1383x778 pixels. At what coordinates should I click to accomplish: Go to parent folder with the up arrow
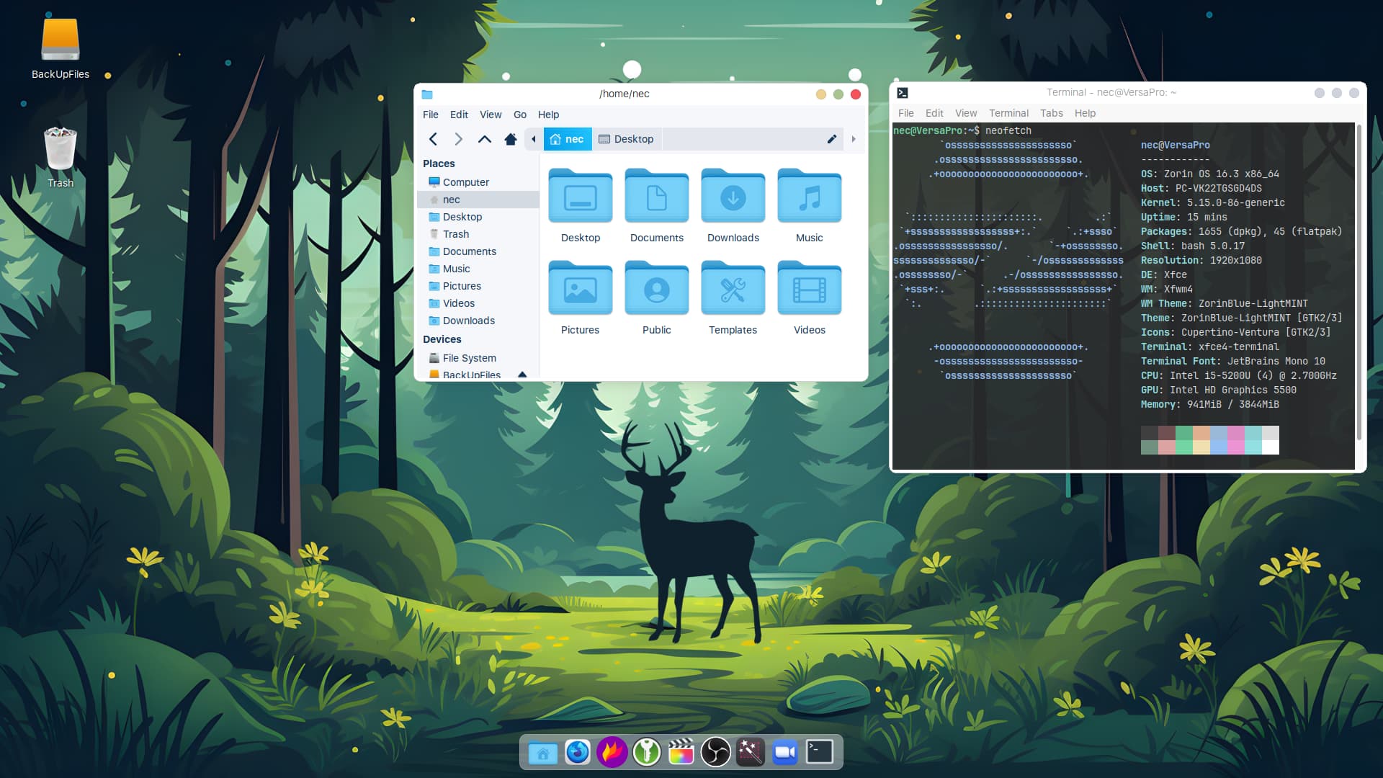[x=484, y=139]
